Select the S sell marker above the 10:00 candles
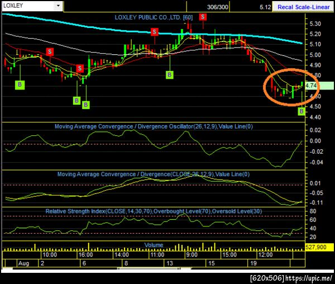 pos(50,51)
